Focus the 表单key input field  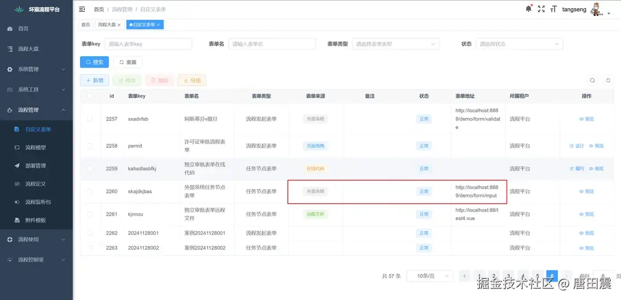point(149,44)
